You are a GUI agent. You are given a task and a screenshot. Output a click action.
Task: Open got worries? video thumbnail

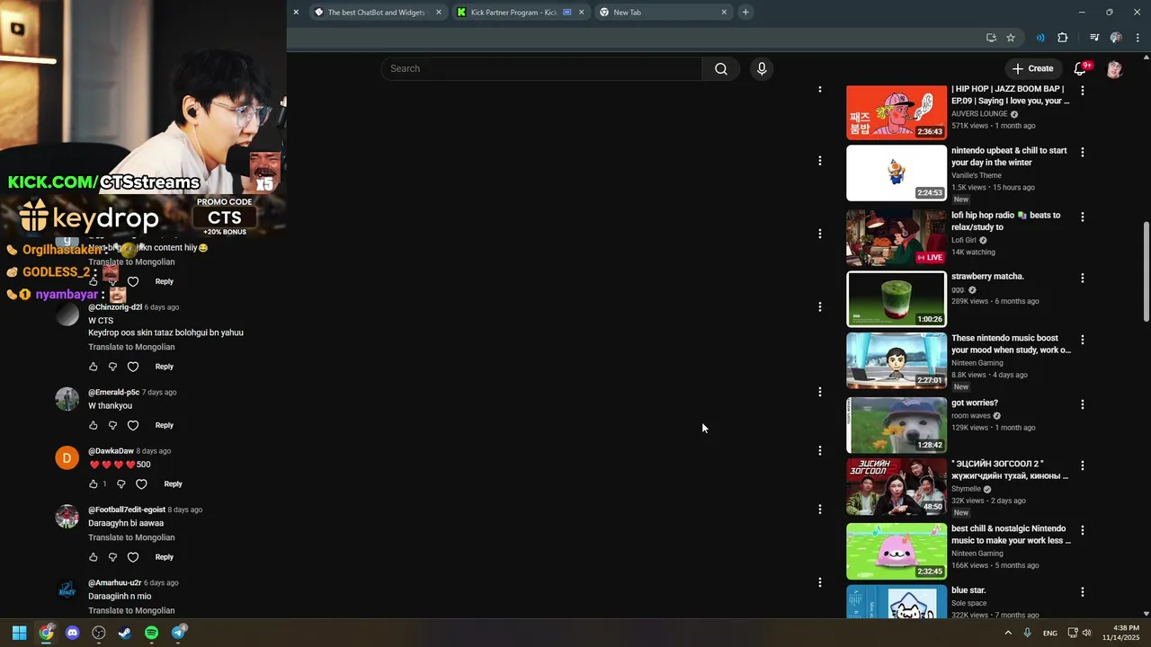pyautogui.click(x=897, y=425)
